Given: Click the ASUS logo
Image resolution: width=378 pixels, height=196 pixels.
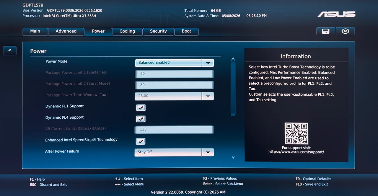Looking at the screenshot, I should tap(336, 14).
